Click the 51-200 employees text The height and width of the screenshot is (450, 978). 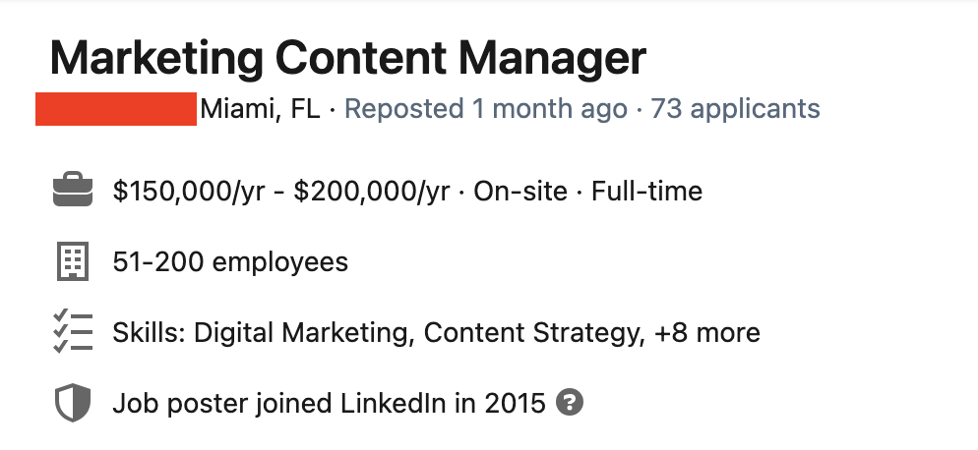tap(230, 262)
